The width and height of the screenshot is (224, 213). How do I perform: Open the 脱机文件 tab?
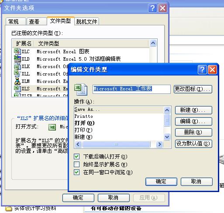click(86, 22)
